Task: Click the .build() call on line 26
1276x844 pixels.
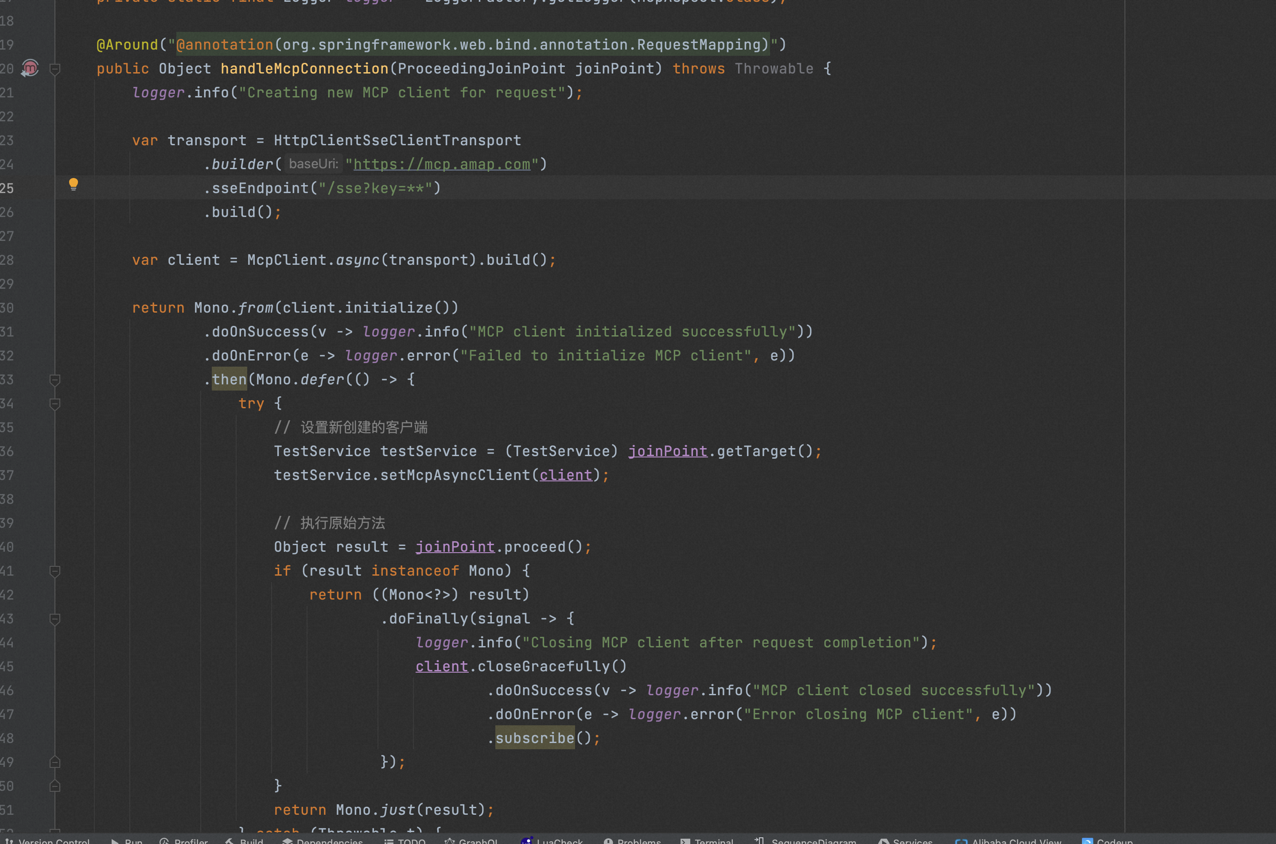Action: tap(238, 212)
